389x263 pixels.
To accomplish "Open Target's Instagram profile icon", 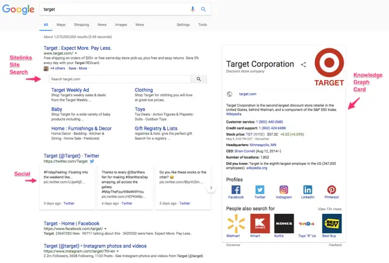I will tap(284, 190).
